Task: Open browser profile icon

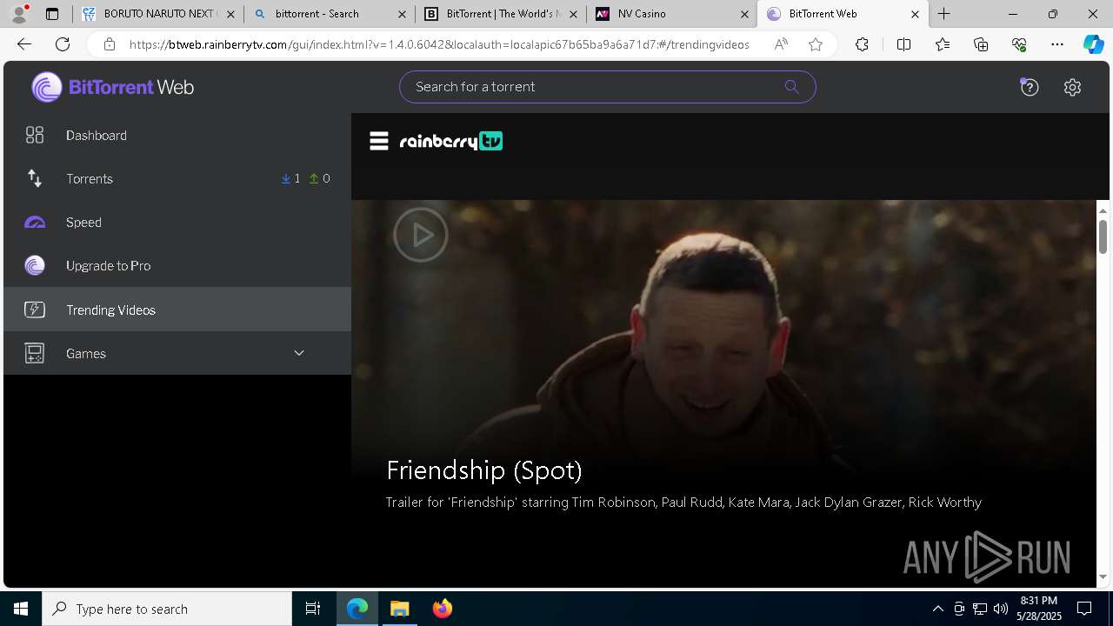Action: (19, 14)
